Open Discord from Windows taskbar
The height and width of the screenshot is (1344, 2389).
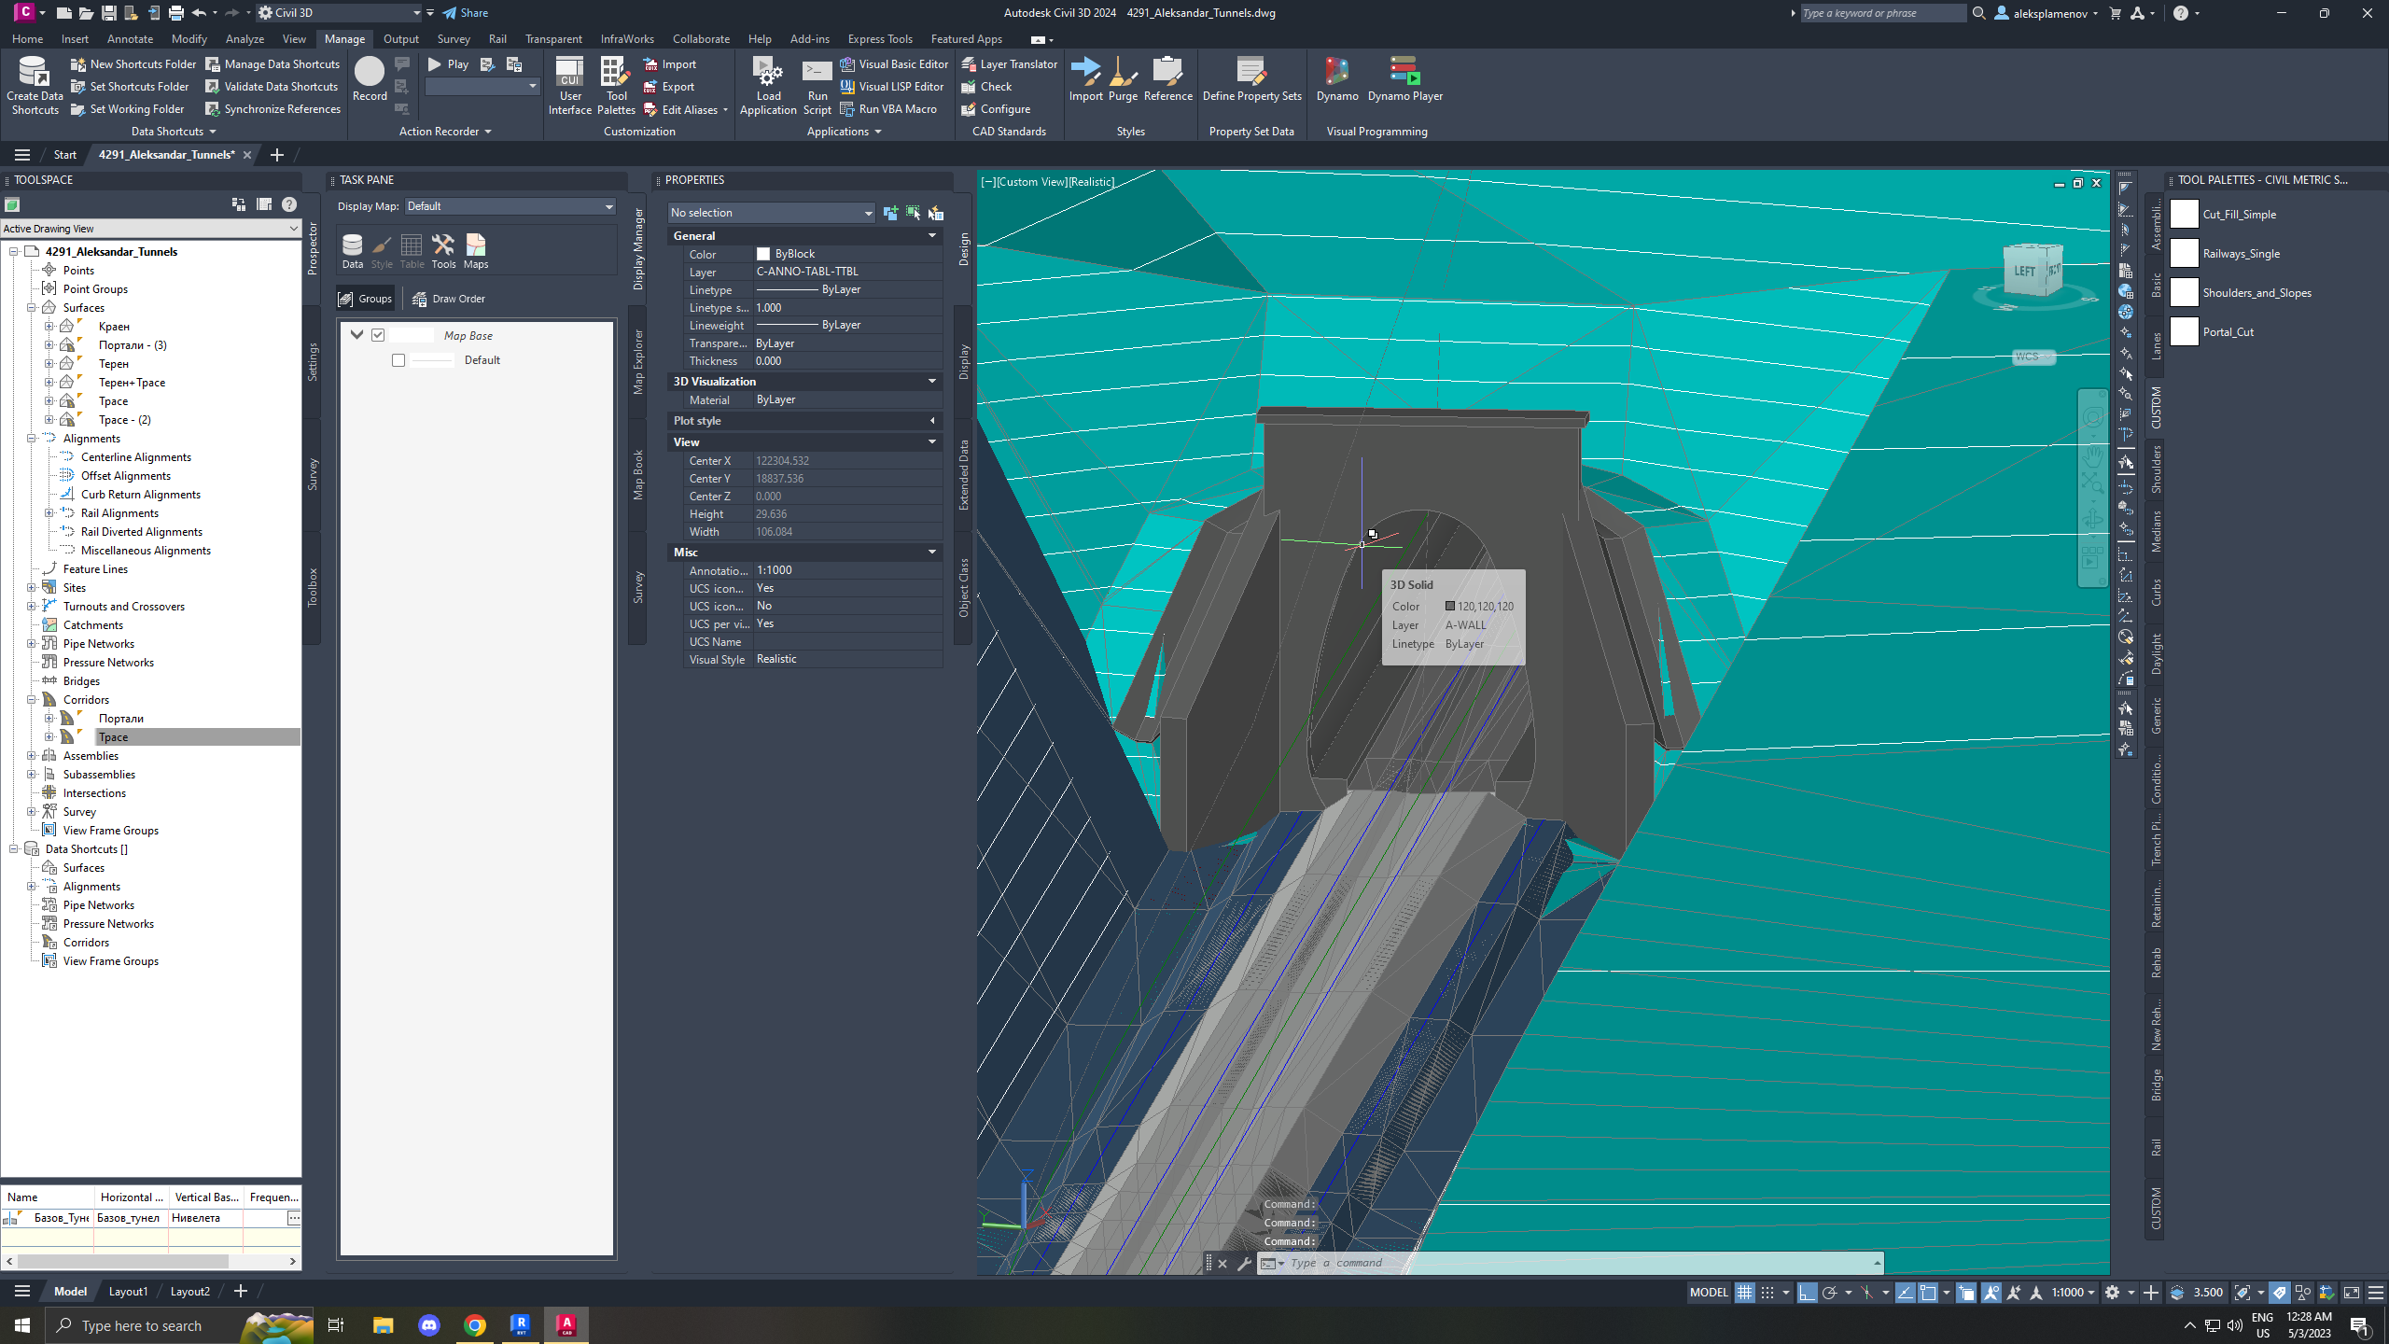pyautogui.click(x=428, y=1324)
